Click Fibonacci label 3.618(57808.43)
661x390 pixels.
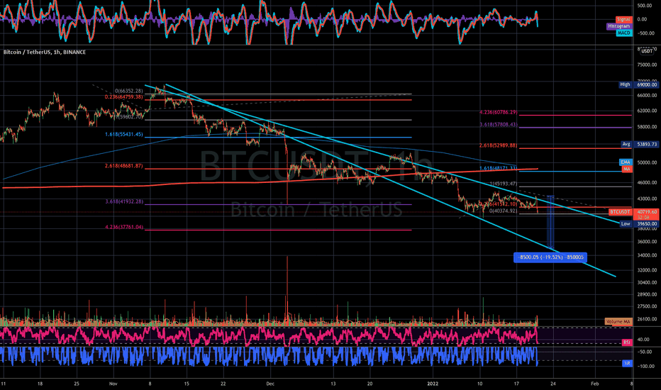point(499,125)
